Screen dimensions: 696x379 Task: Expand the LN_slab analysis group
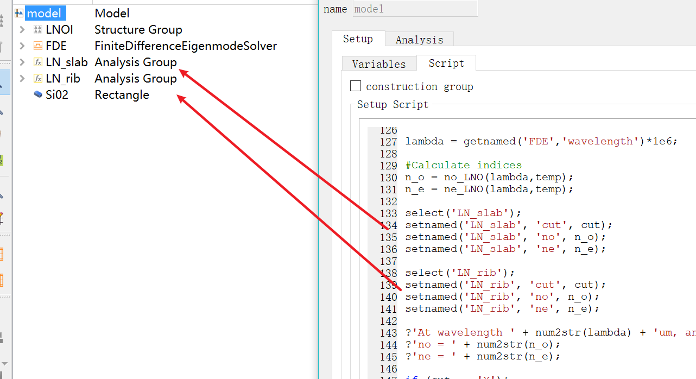click(x=22, y=62)
